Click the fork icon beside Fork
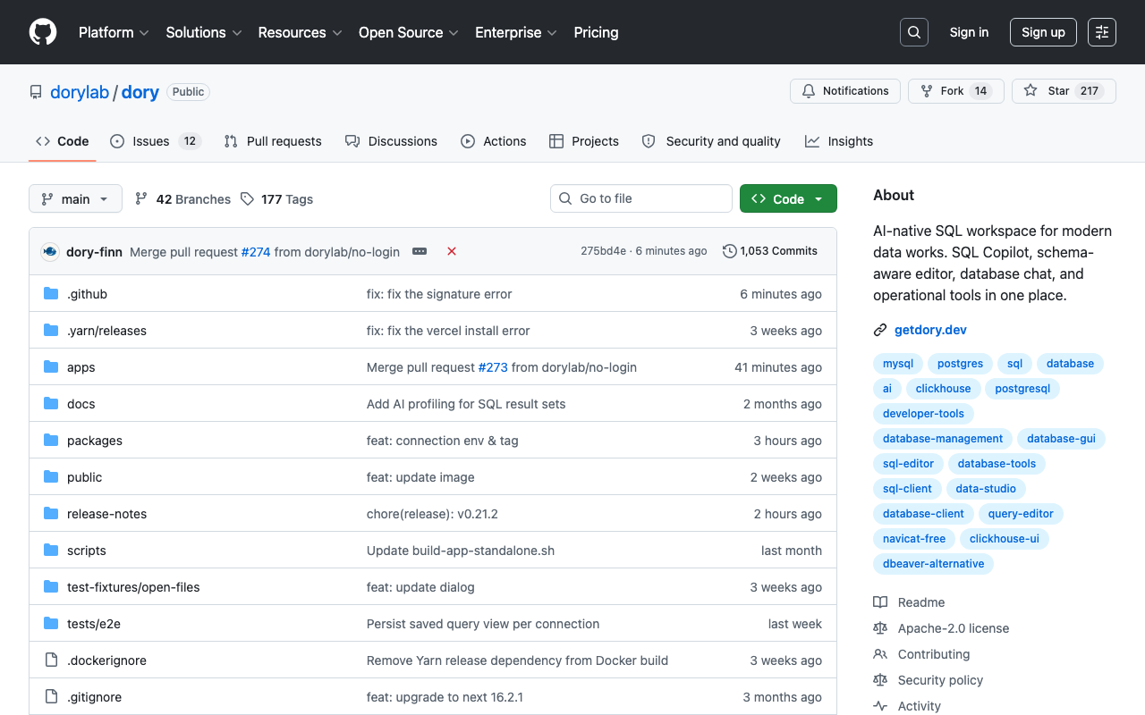The image size is (1145, 715). click(927, 91)
